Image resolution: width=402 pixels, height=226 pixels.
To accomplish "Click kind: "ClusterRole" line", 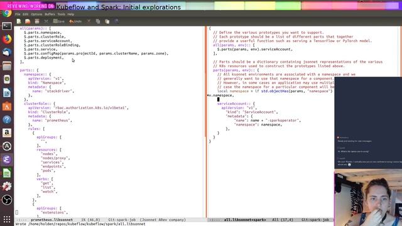I will (x=49, y=112).
